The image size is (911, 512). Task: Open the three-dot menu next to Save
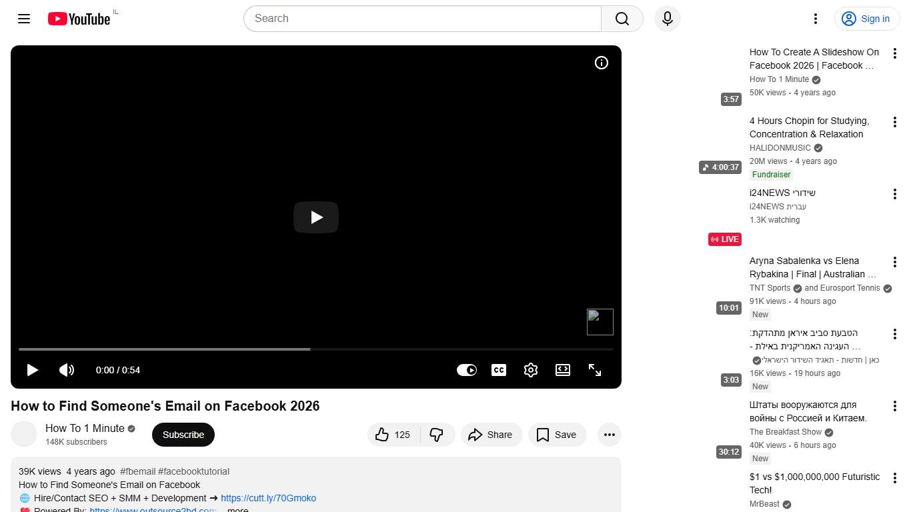(x=609, y=434)
